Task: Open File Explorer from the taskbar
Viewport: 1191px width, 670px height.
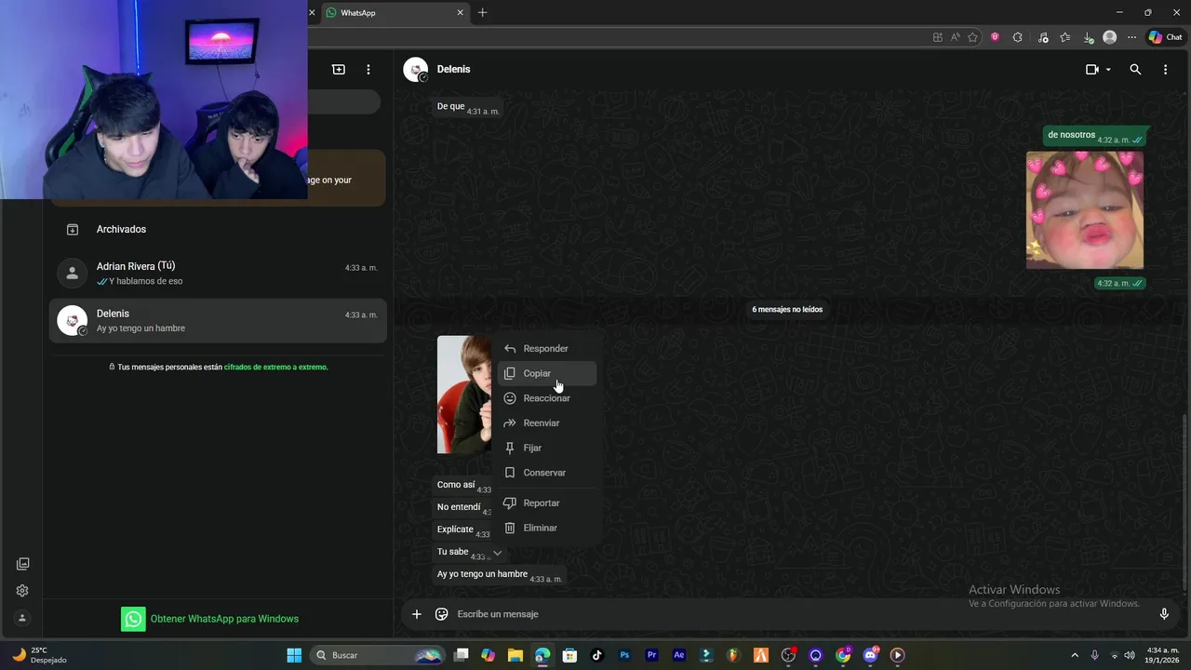Action: tap(515, 655)
